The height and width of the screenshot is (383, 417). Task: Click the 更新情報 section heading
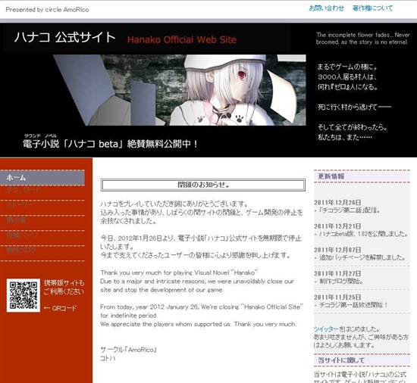pos(331,176)
